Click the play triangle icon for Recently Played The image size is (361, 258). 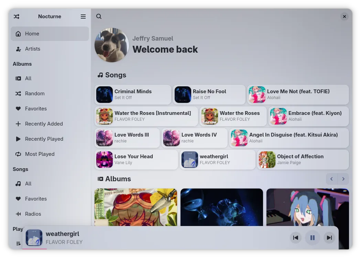click(18, 139)
